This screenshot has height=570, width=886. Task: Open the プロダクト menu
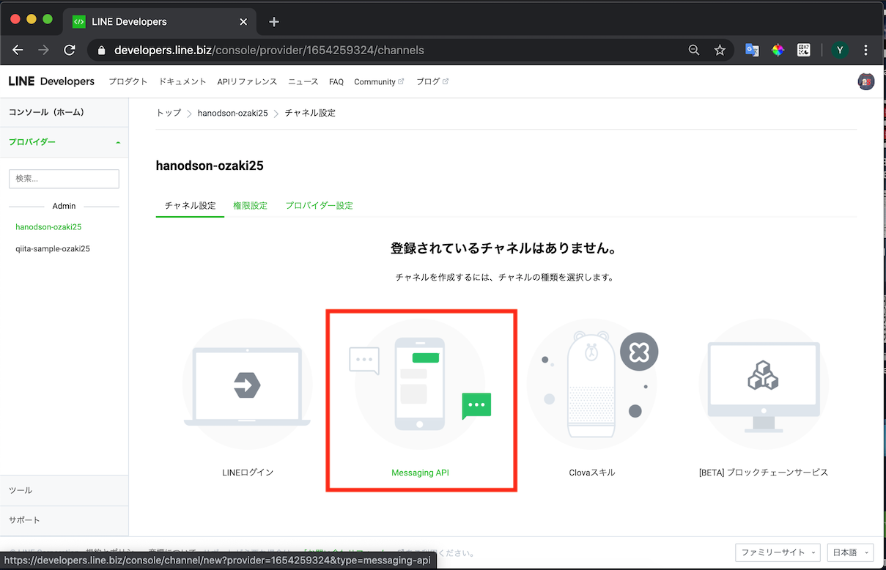coord(128,82)
